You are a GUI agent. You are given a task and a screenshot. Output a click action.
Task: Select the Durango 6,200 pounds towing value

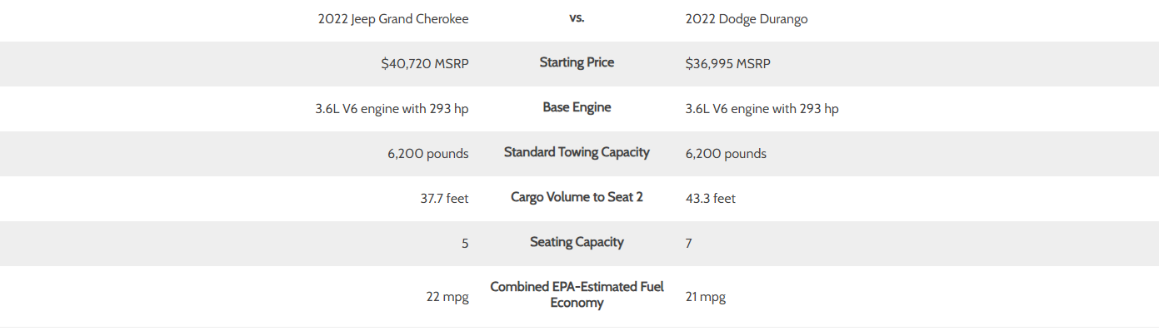point(726,153)
